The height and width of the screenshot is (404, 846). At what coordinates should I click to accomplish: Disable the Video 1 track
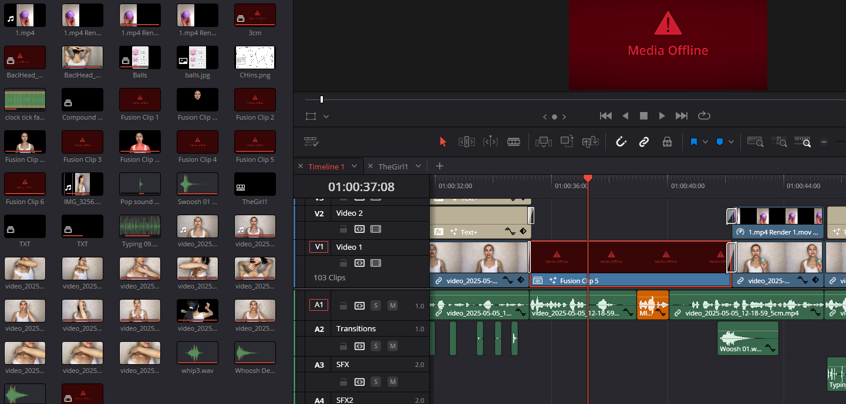point(376,263)
